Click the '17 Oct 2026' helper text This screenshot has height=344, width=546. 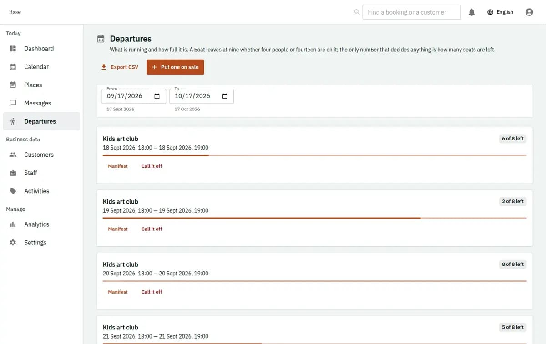tap(187, 109)
